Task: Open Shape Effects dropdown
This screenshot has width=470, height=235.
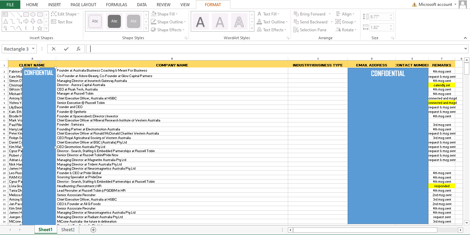Action: click(x=168, y=30)
